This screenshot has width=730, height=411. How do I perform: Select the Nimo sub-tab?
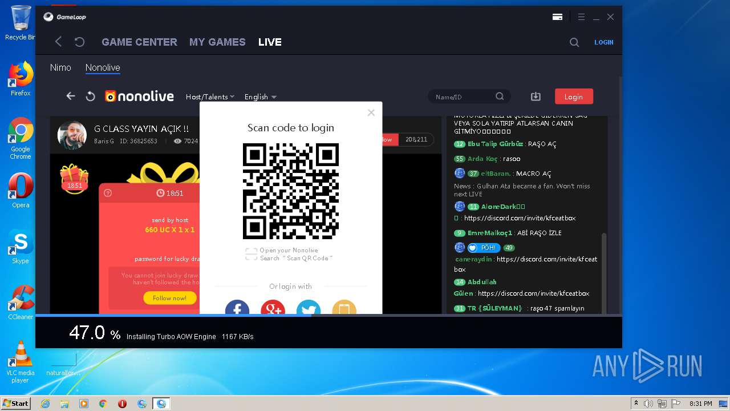[60, 67]
